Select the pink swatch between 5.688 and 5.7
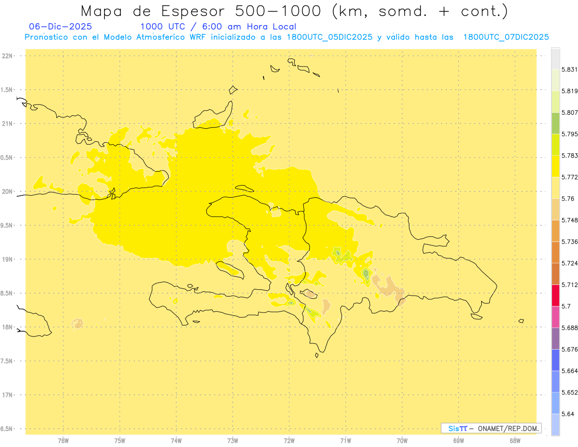 pyautogui.click(x=555, y=317)
